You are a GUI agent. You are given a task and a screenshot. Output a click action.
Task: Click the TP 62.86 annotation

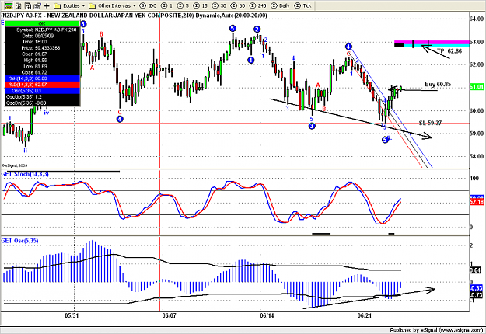tap(449, 51)
